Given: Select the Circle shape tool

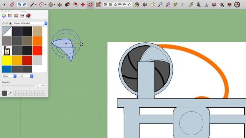Looking at the screenshot, I should (50, 5).
